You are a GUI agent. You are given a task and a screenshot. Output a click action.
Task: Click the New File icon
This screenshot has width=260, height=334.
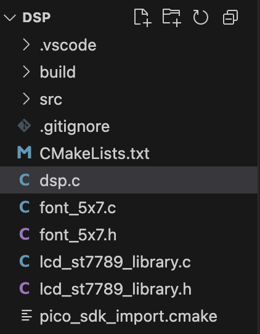(x=142, y=18)
